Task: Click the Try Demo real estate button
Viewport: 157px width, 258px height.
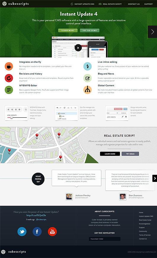Action: [130, 154]
